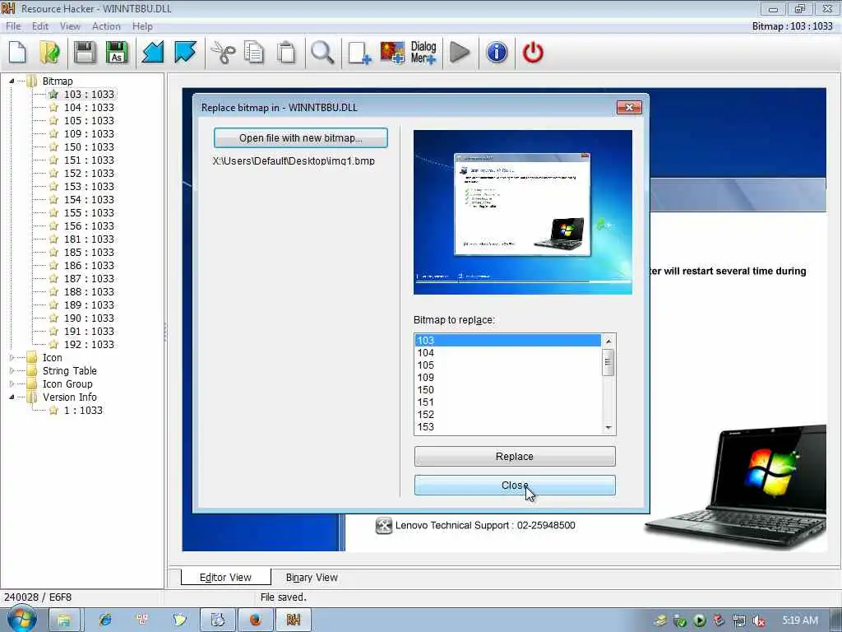Image resolution: width=842 pixels, height=632 pixels.
Task: Click the Paste clipboard icon
Action: tap(286, 53)
